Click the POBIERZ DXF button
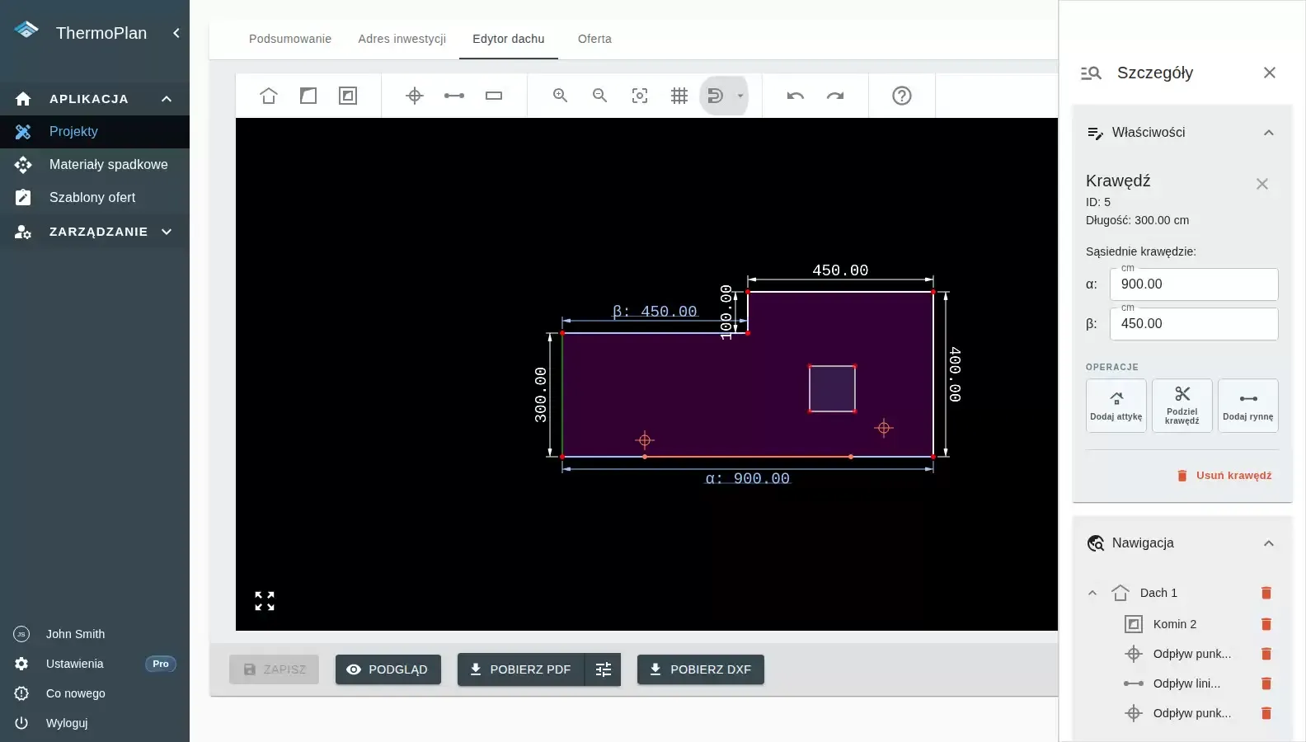 point(701,669)
